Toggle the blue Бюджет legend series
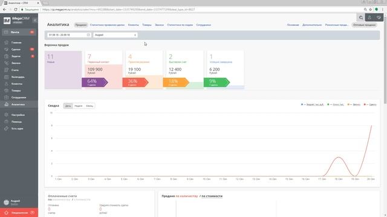This screenshot has width=387, height=217. 312,104
